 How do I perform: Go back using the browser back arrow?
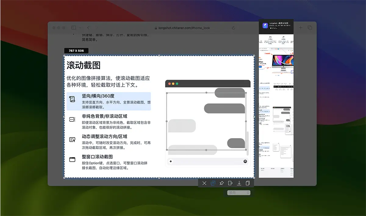(x=88, y=27)
